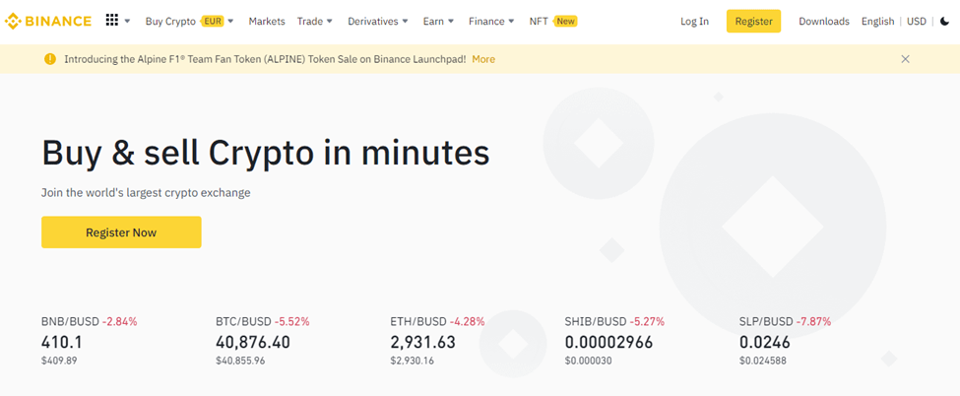Click the $40,855.96 USD value
Screen dimensions: 960x396
coord(240,361)
